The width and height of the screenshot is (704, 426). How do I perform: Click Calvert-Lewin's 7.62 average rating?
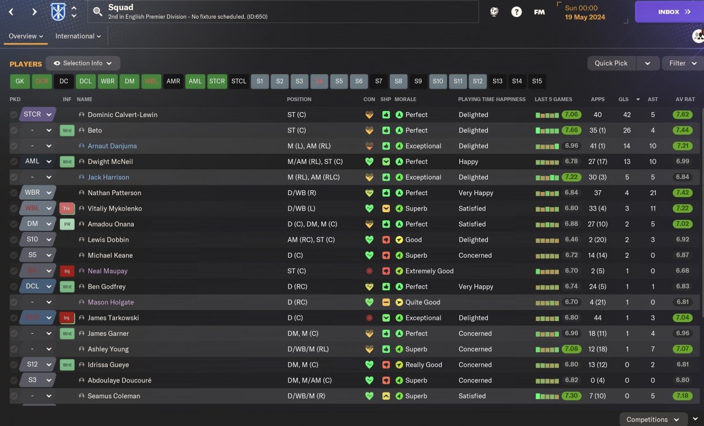[683, 115]
